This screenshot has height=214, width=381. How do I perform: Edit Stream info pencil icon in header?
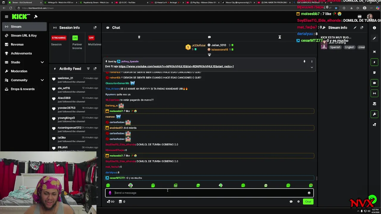(x=355, y=28)
